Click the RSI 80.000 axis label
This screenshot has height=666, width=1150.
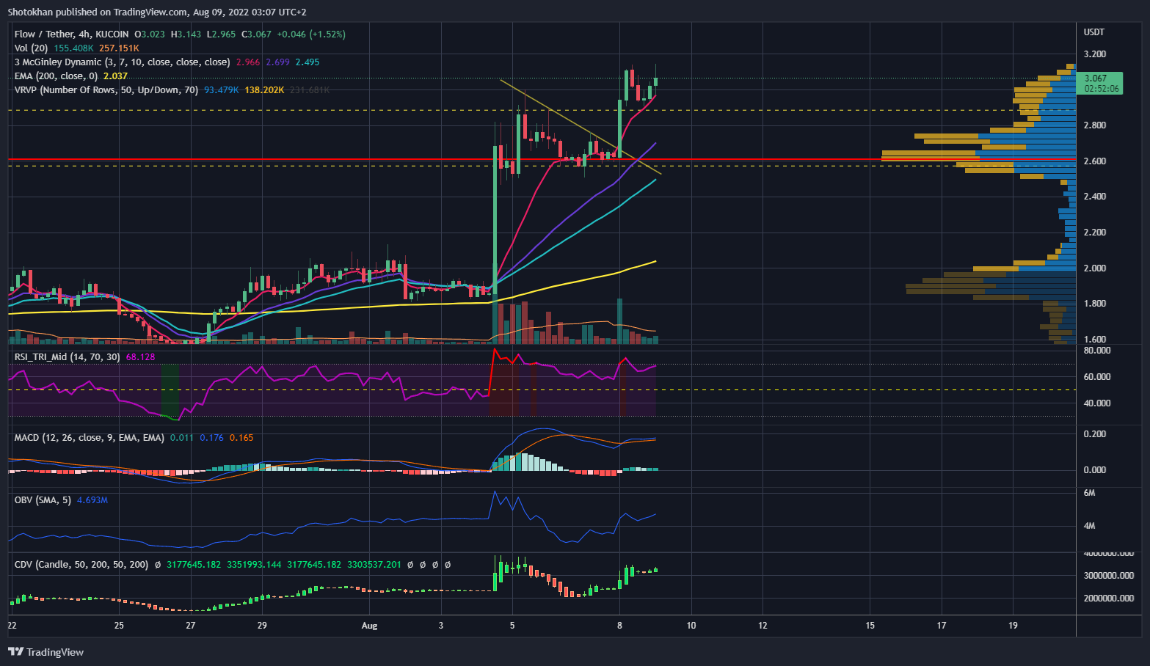point(1097,351)
